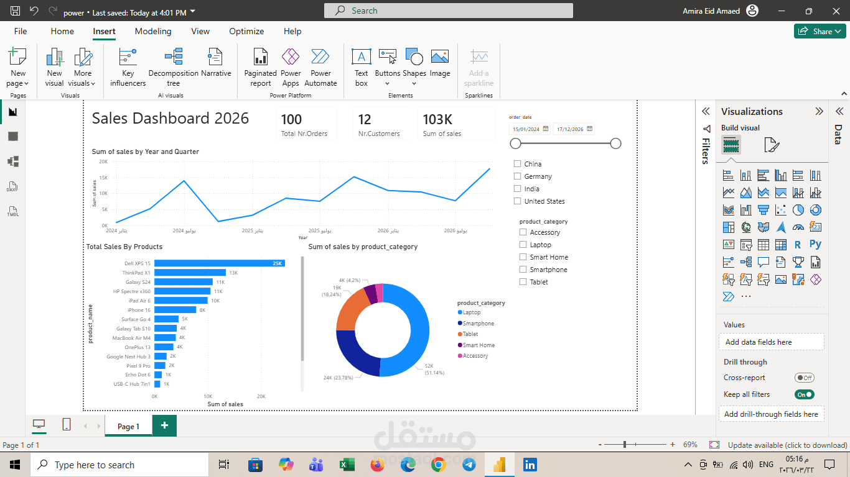850x477 pixels.
Task: Click the Add data fields here field
Action: coord(772,342)
